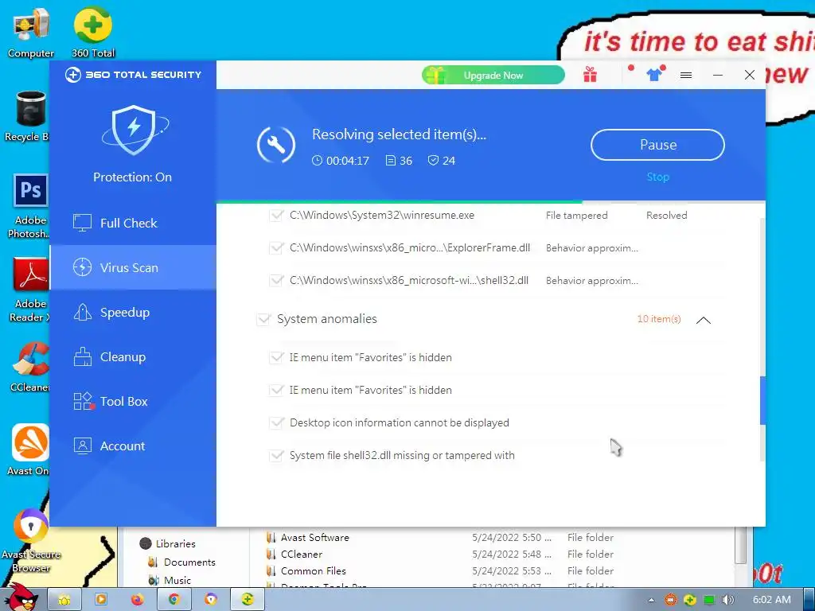Select the CCleaner desktop icon
Viewport: 815px width, 611px height.
30,366
